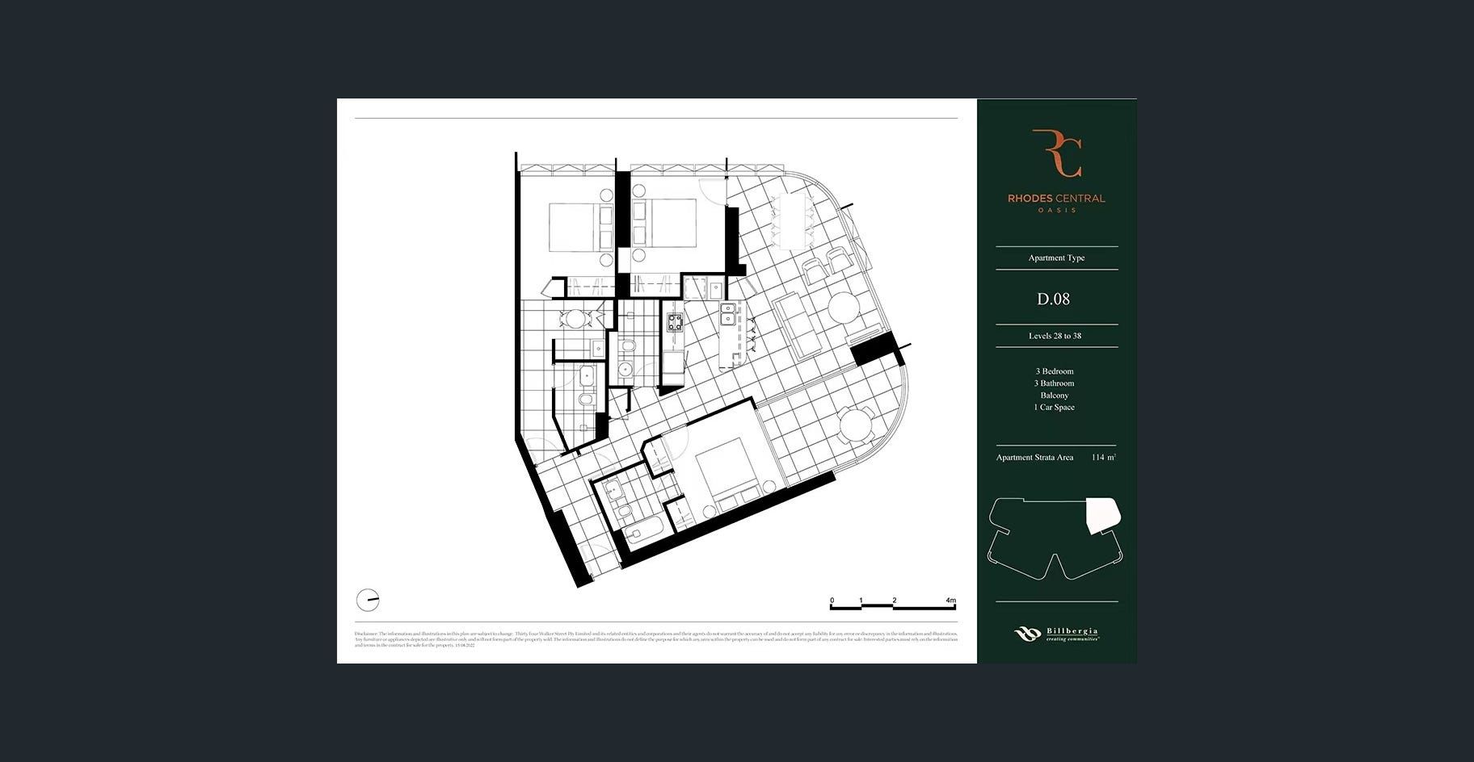Click the Apartment Strata Area label
Screen dimensions: 1474x762
click(x=1034, y=458)
